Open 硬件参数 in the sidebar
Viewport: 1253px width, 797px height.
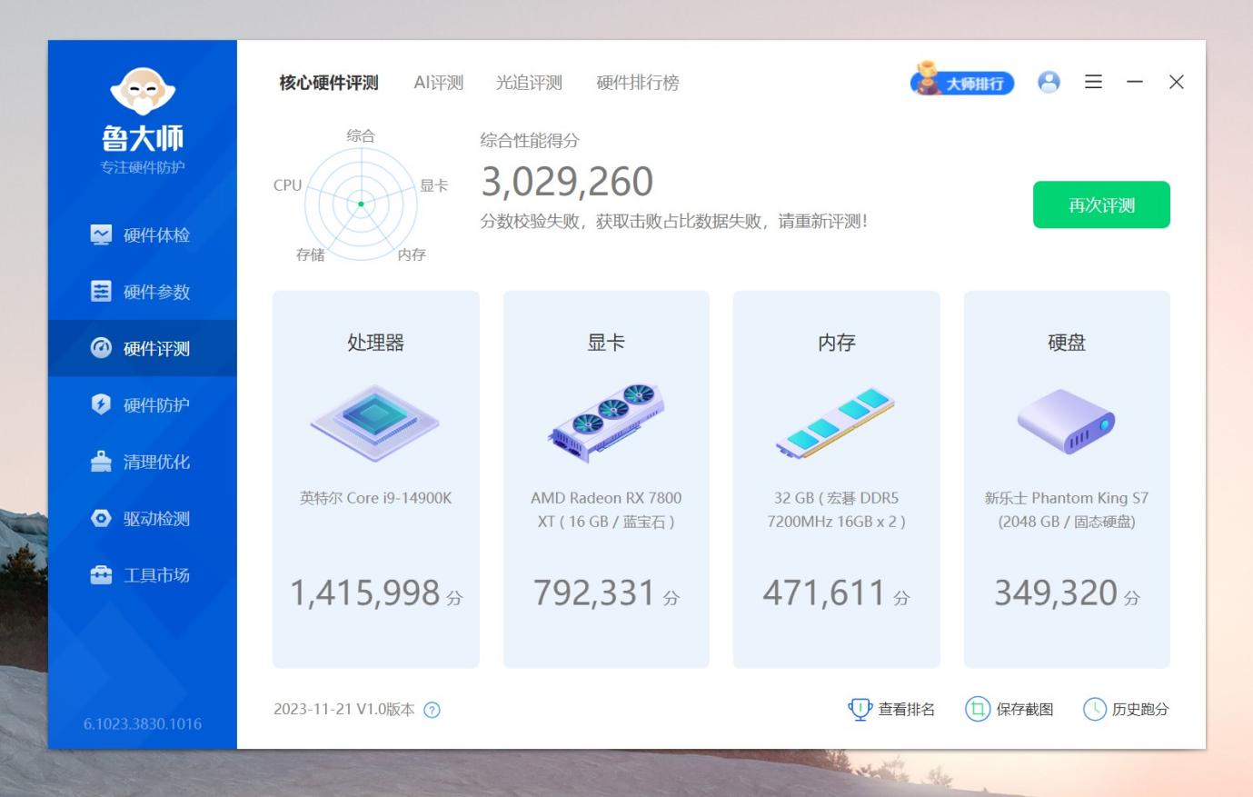click(143, 292)
